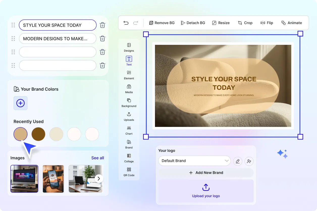Pick the dark brown recent color
This screenshot has width=317, height=211.
click(x=38, y=134)
